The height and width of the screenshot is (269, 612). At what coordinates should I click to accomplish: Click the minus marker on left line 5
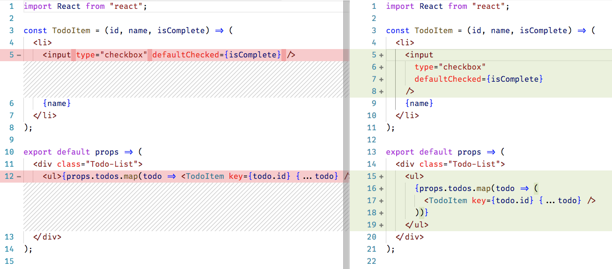tap(19, 55)
